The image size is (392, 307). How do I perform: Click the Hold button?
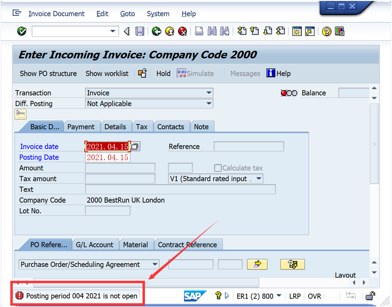[163, 73]
